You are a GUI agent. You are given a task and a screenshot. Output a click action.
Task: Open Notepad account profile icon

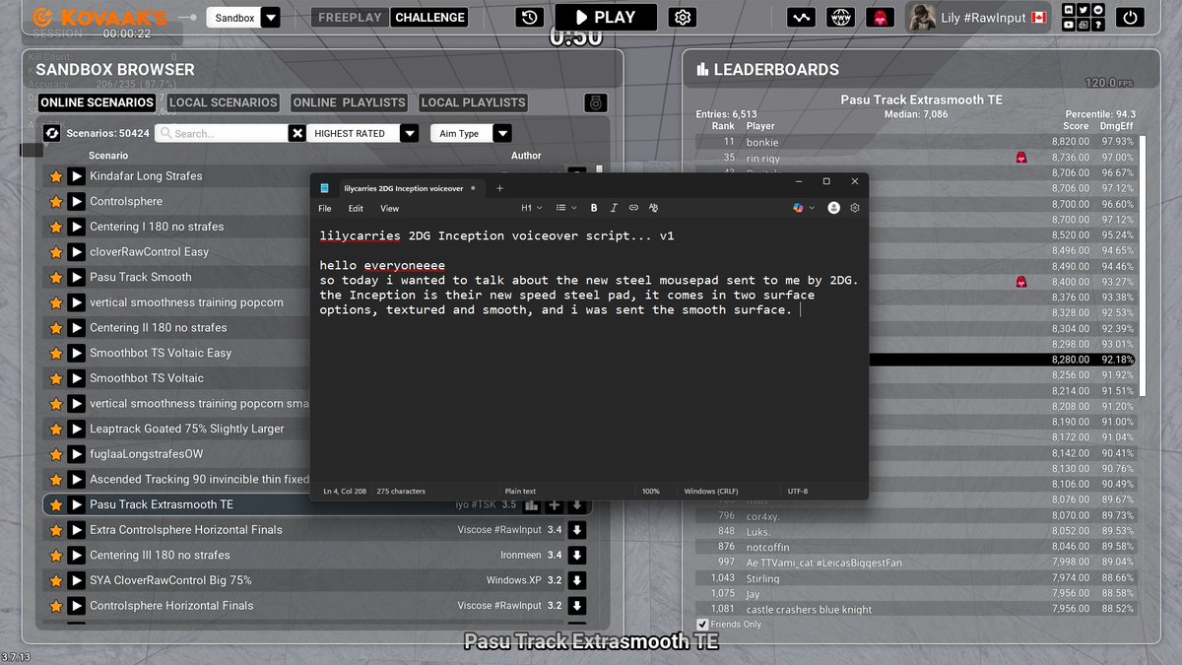[834, 208]
